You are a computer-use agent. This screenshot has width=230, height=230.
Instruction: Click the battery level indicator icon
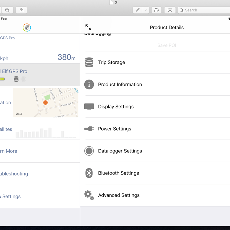(2, 79)
